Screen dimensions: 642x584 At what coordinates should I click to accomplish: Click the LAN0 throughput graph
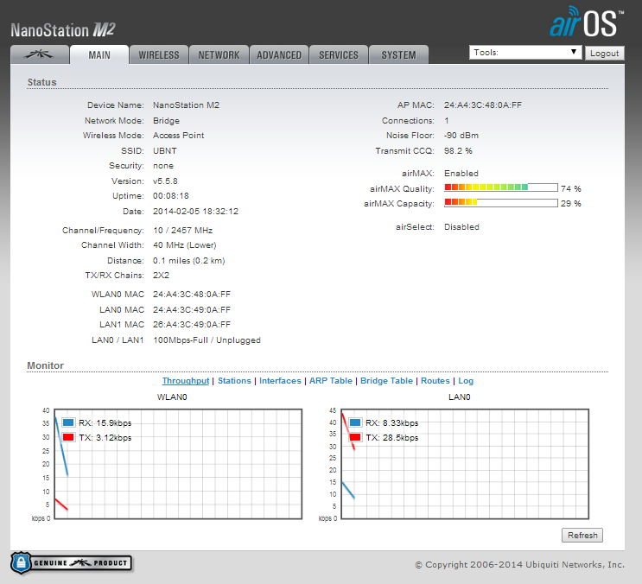point(465,464)
